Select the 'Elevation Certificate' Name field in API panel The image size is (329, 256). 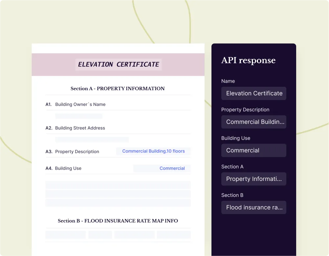254,93
